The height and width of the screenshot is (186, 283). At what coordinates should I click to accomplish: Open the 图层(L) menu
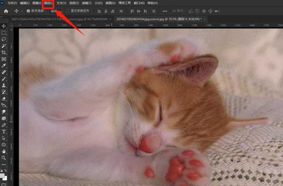48,3
